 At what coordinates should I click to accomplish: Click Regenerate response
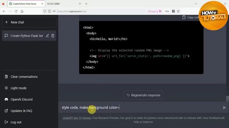[x=143, y=95]
